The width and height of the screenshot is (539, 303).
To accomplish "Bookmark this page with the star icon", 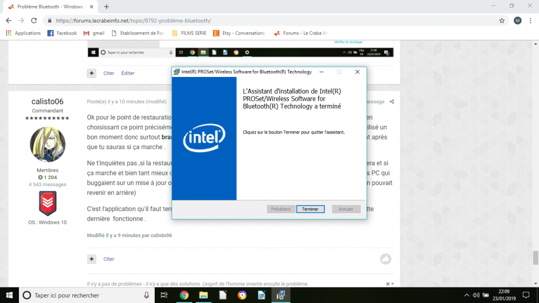I will pyautogui.click(x=502, y=20).
